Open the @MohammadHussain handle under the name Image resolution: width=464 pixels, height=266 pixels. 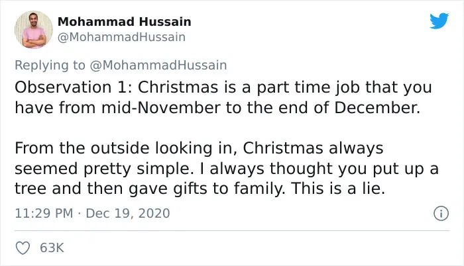[121, 37]
